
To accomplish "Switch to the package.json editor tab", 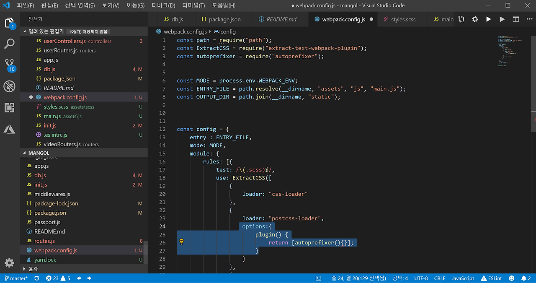I will pyautogui.click(x=224, y=19).
